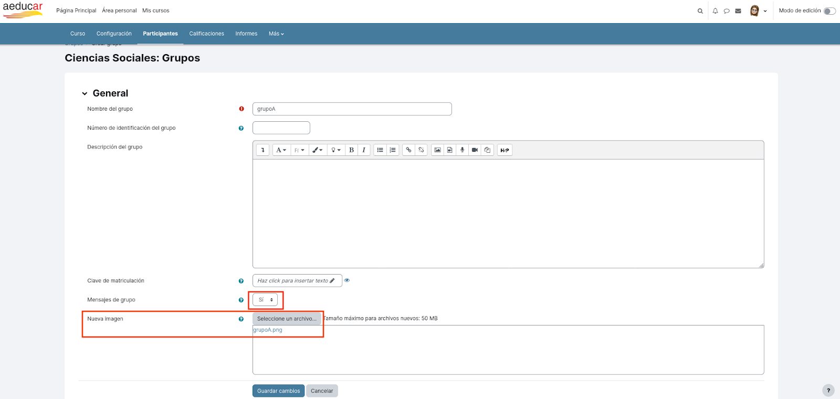Insert a media file in editor
840x399 pixels.
click(450, 150)
